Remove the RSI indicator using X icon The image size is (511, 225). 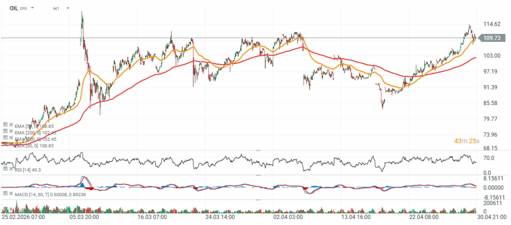coord(11,168)
